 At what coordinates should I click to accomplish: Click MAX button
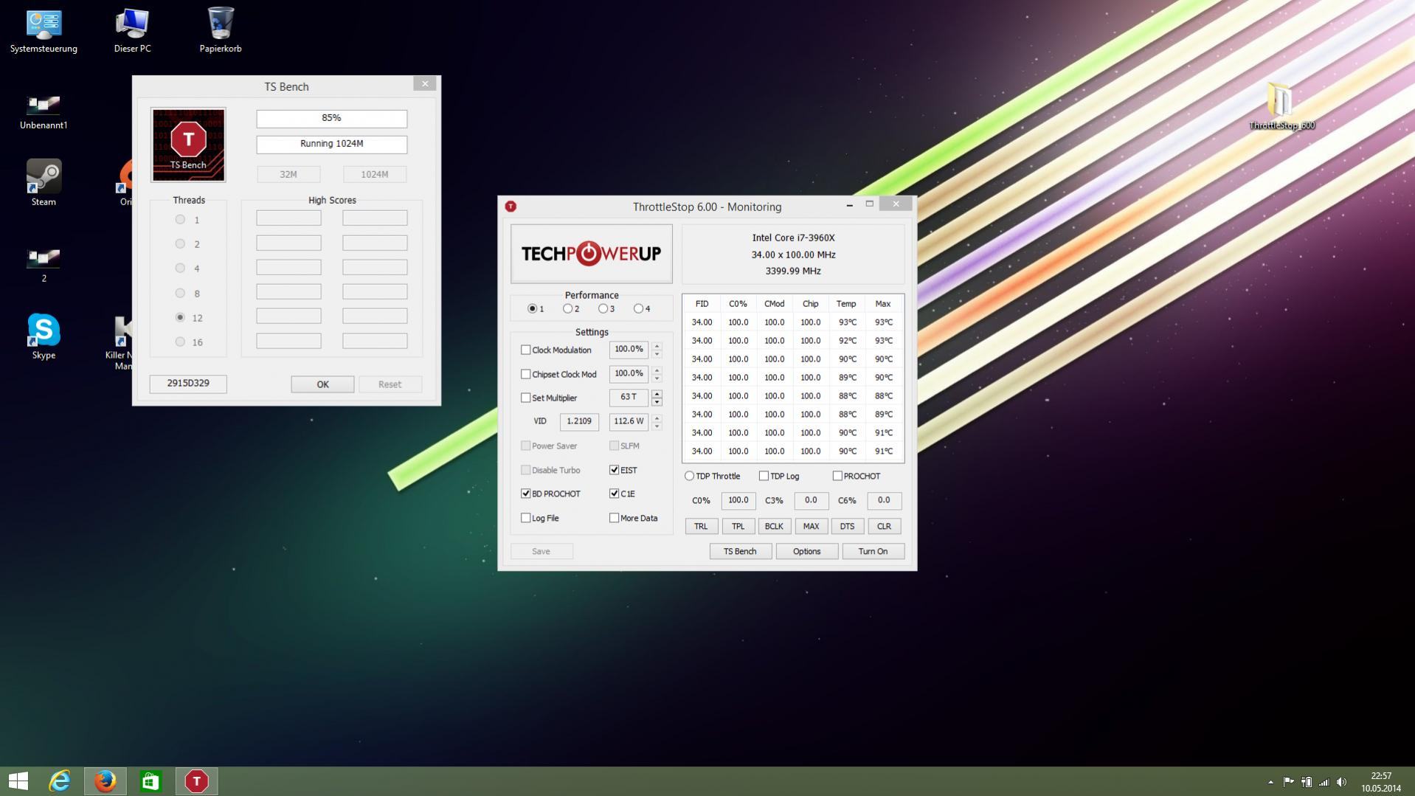(811, 526)
